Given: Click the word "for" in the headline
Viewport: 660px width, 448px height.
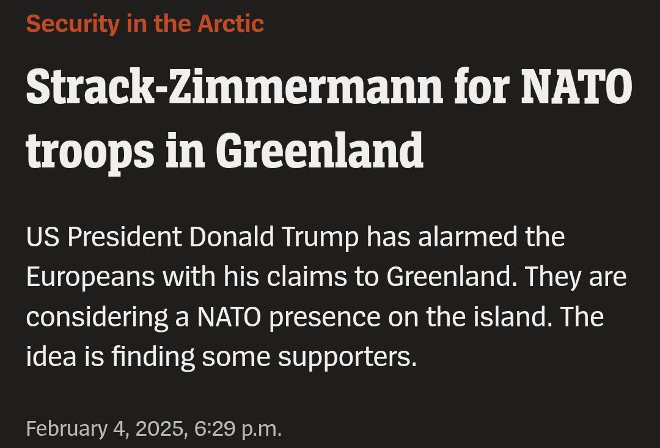Looking at the screenshot, I should (481, 87).
